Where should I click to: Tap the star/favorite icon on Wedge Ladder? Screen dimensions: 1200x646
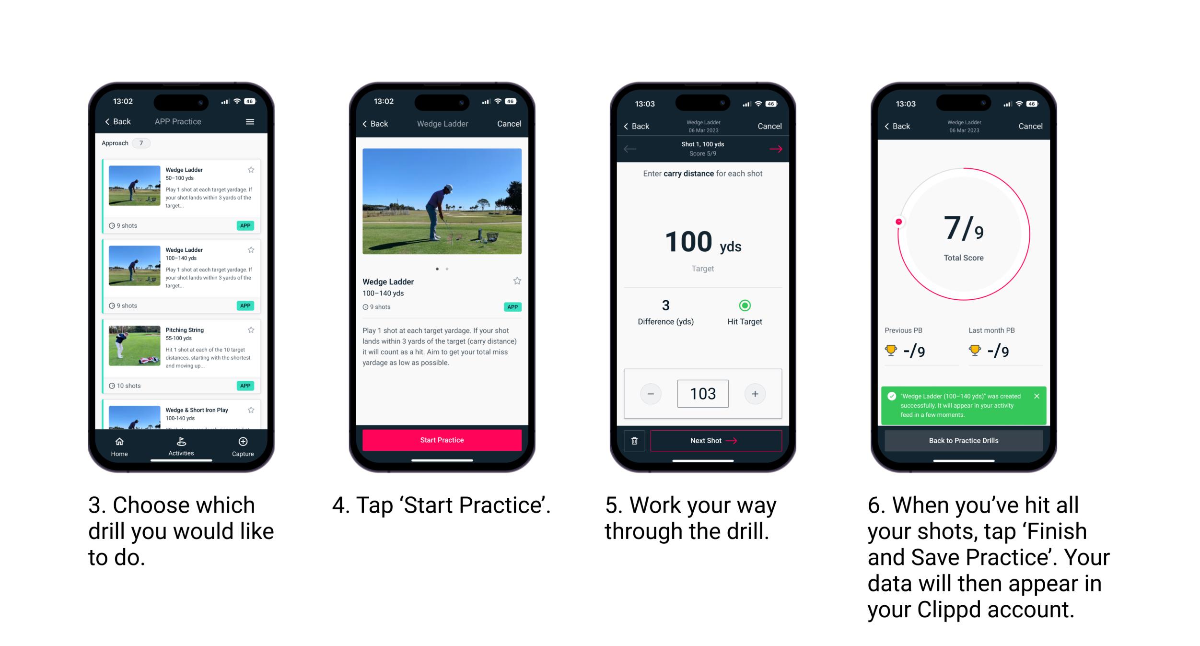253,169
